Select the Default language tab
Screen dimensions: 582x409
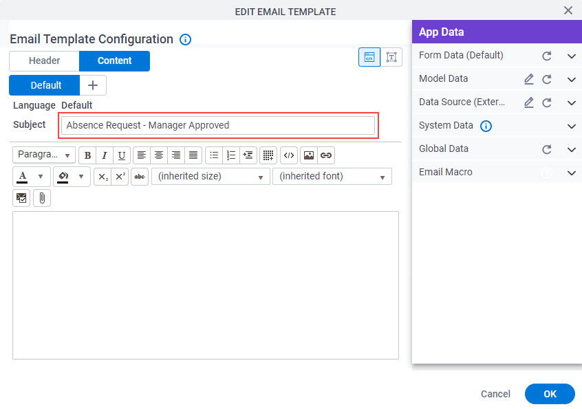[45, 85]
